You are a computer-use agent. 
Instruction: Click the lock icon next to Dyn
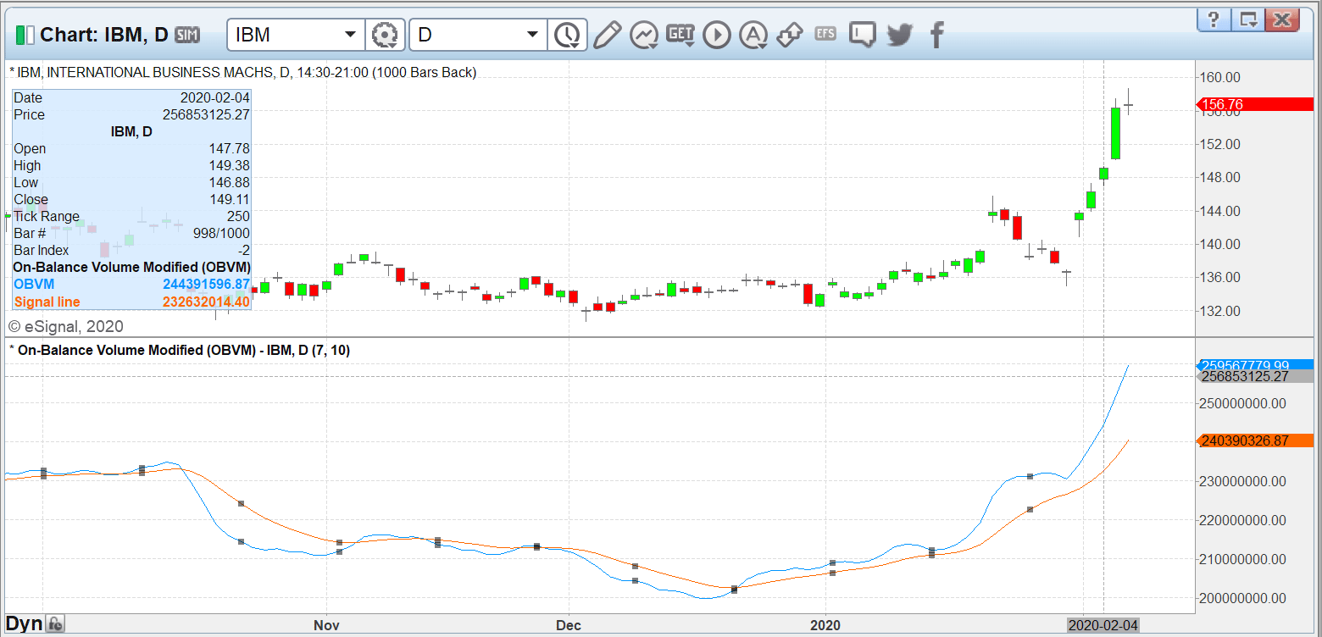click(55, 624)
